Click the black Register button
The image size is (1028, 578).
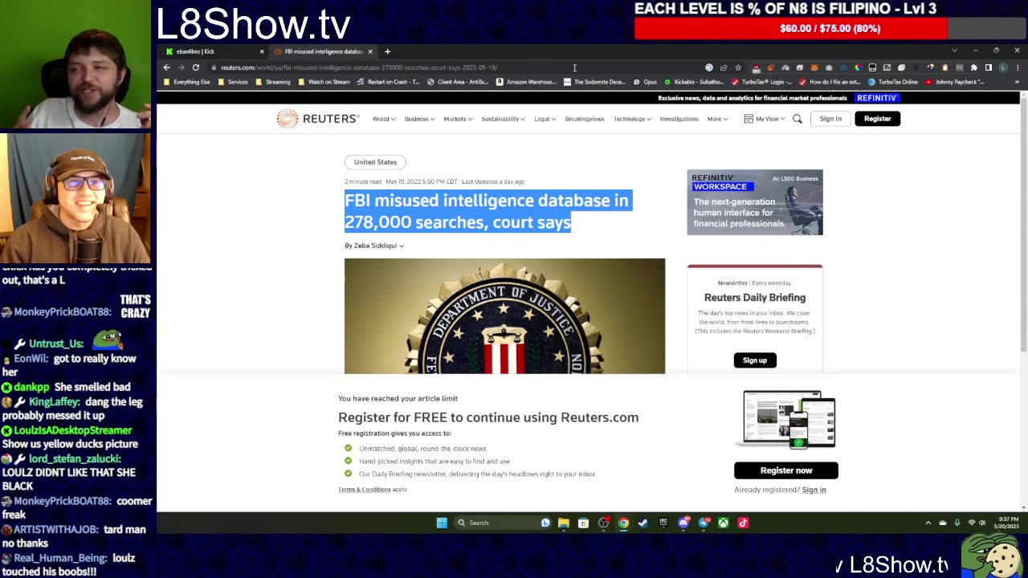[877, 119]
